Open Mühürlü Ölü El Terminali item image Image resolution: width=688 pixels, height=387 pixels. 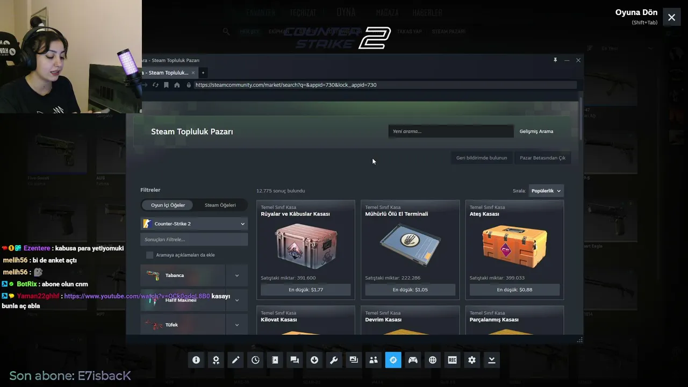[x=410, y=245]
